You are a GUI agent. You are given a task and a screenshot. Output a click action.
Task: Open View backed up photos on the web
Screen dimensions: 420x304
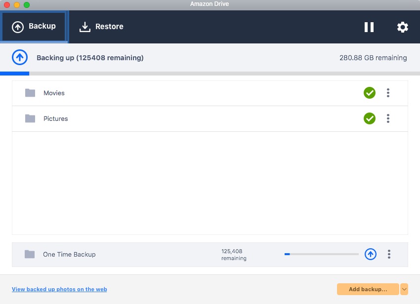pos(59,289)
